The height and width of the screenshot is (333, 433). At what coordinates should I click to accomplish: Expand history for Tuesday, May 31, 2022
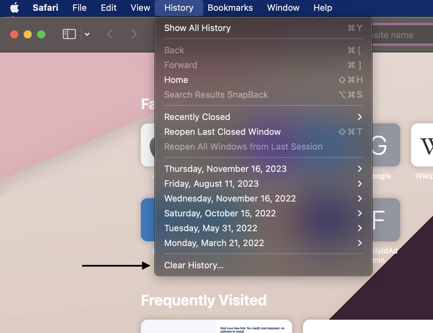pos(263,228)
